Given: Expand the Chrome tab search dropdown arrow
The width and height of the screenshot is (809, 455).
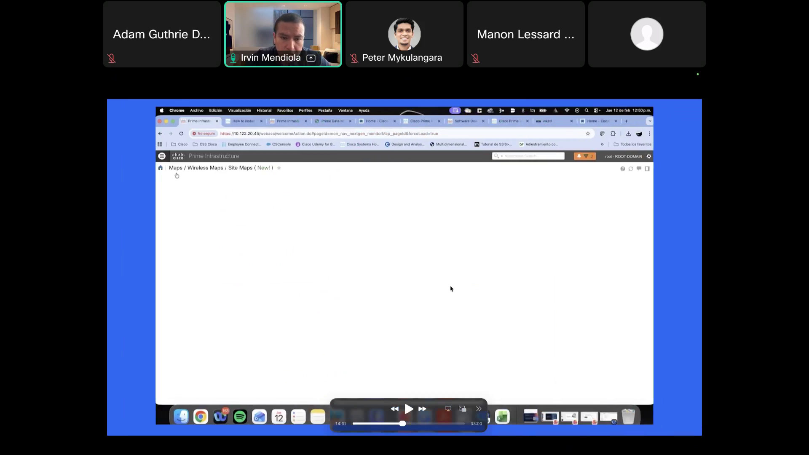Looking at the screenshot, I should pos(650,121).
